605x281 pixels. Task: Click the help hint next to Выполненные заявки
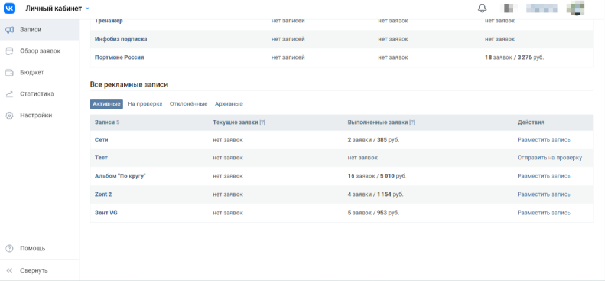(412, 122)
